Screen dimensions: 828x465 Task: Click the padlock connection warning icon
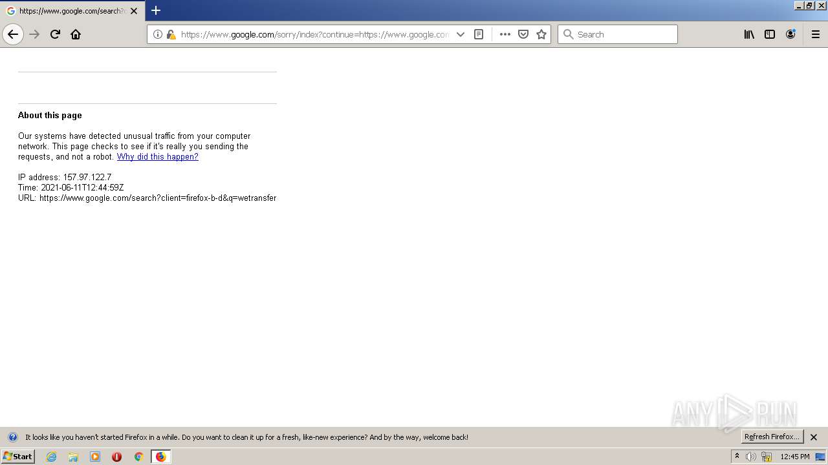(x=171, y=34)
